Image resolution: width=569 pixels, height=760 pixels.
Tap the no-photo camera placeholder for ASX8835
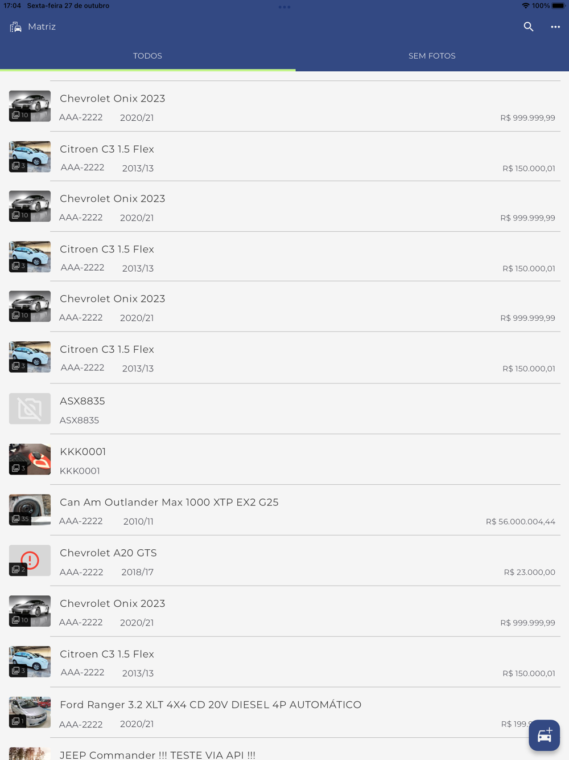tap(30, 408)
